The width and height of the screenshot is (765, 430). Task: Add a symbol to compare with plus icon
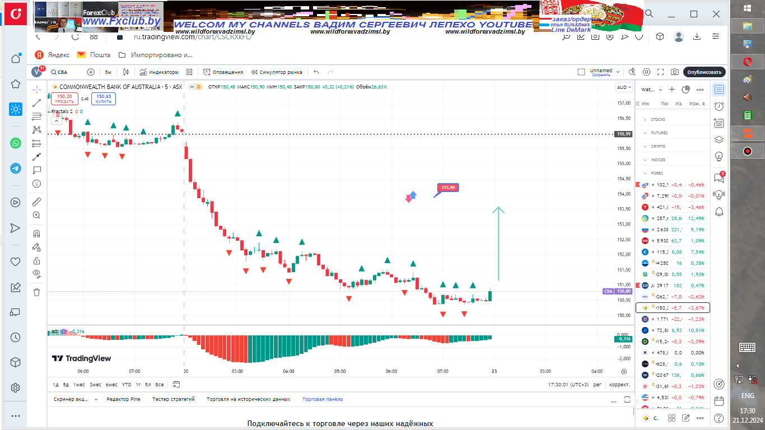tap(91, 72)
